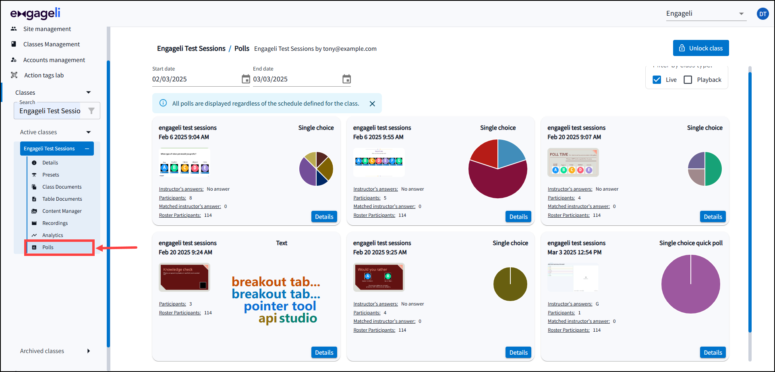Click the Feb 6 9:55 AM pie chart

click(498, 169)
